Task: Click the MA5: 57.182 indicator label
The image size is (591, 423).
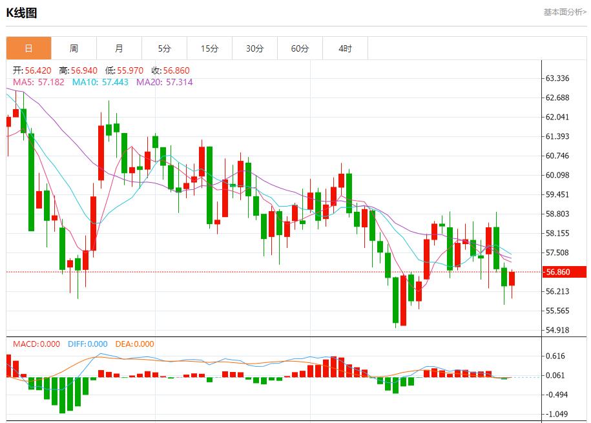Action: coord(39,82)
